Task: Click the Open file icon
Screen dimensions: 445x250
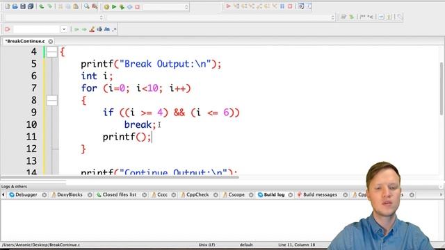Action: [x=15, y=6]
